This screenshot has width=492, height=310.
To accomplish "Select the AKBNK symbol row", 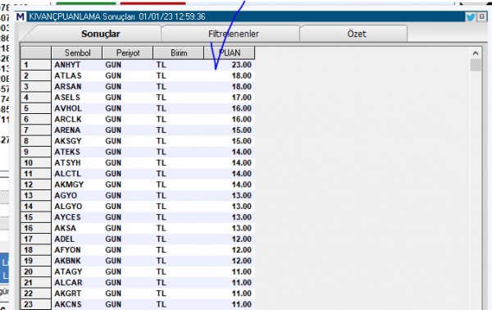I will [x=138, y=261].
